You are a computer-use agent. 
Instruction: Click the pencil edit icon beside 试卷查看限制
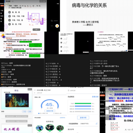click(97, 124)
